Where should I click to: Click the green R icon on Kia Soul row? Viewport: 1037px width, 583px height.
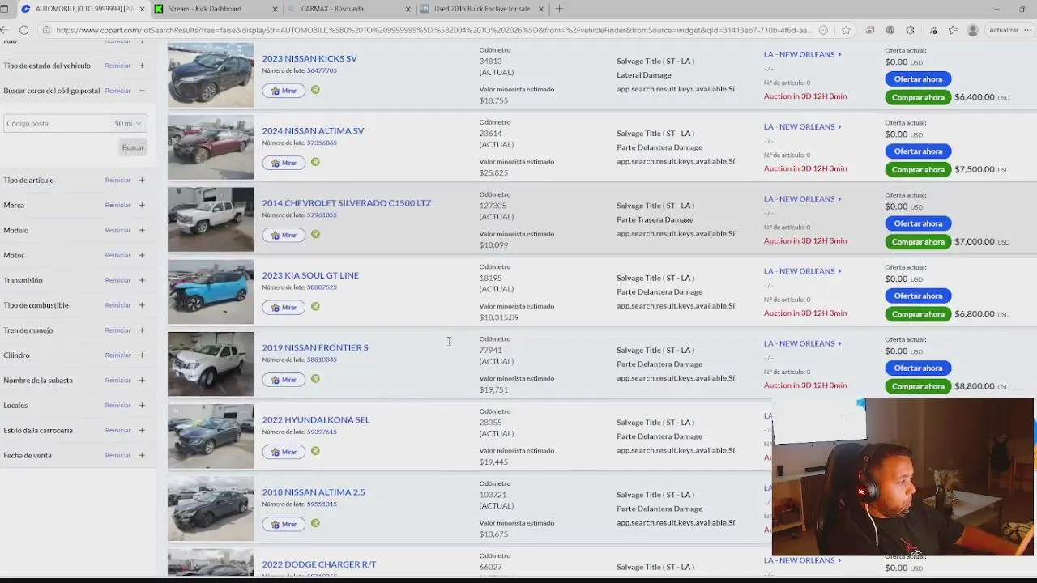[315, 307]
